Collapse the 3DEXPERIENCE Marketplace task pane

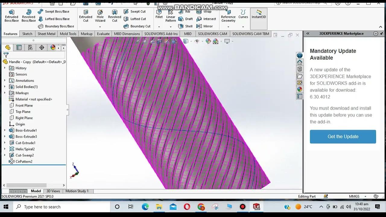tap(308, 33)
